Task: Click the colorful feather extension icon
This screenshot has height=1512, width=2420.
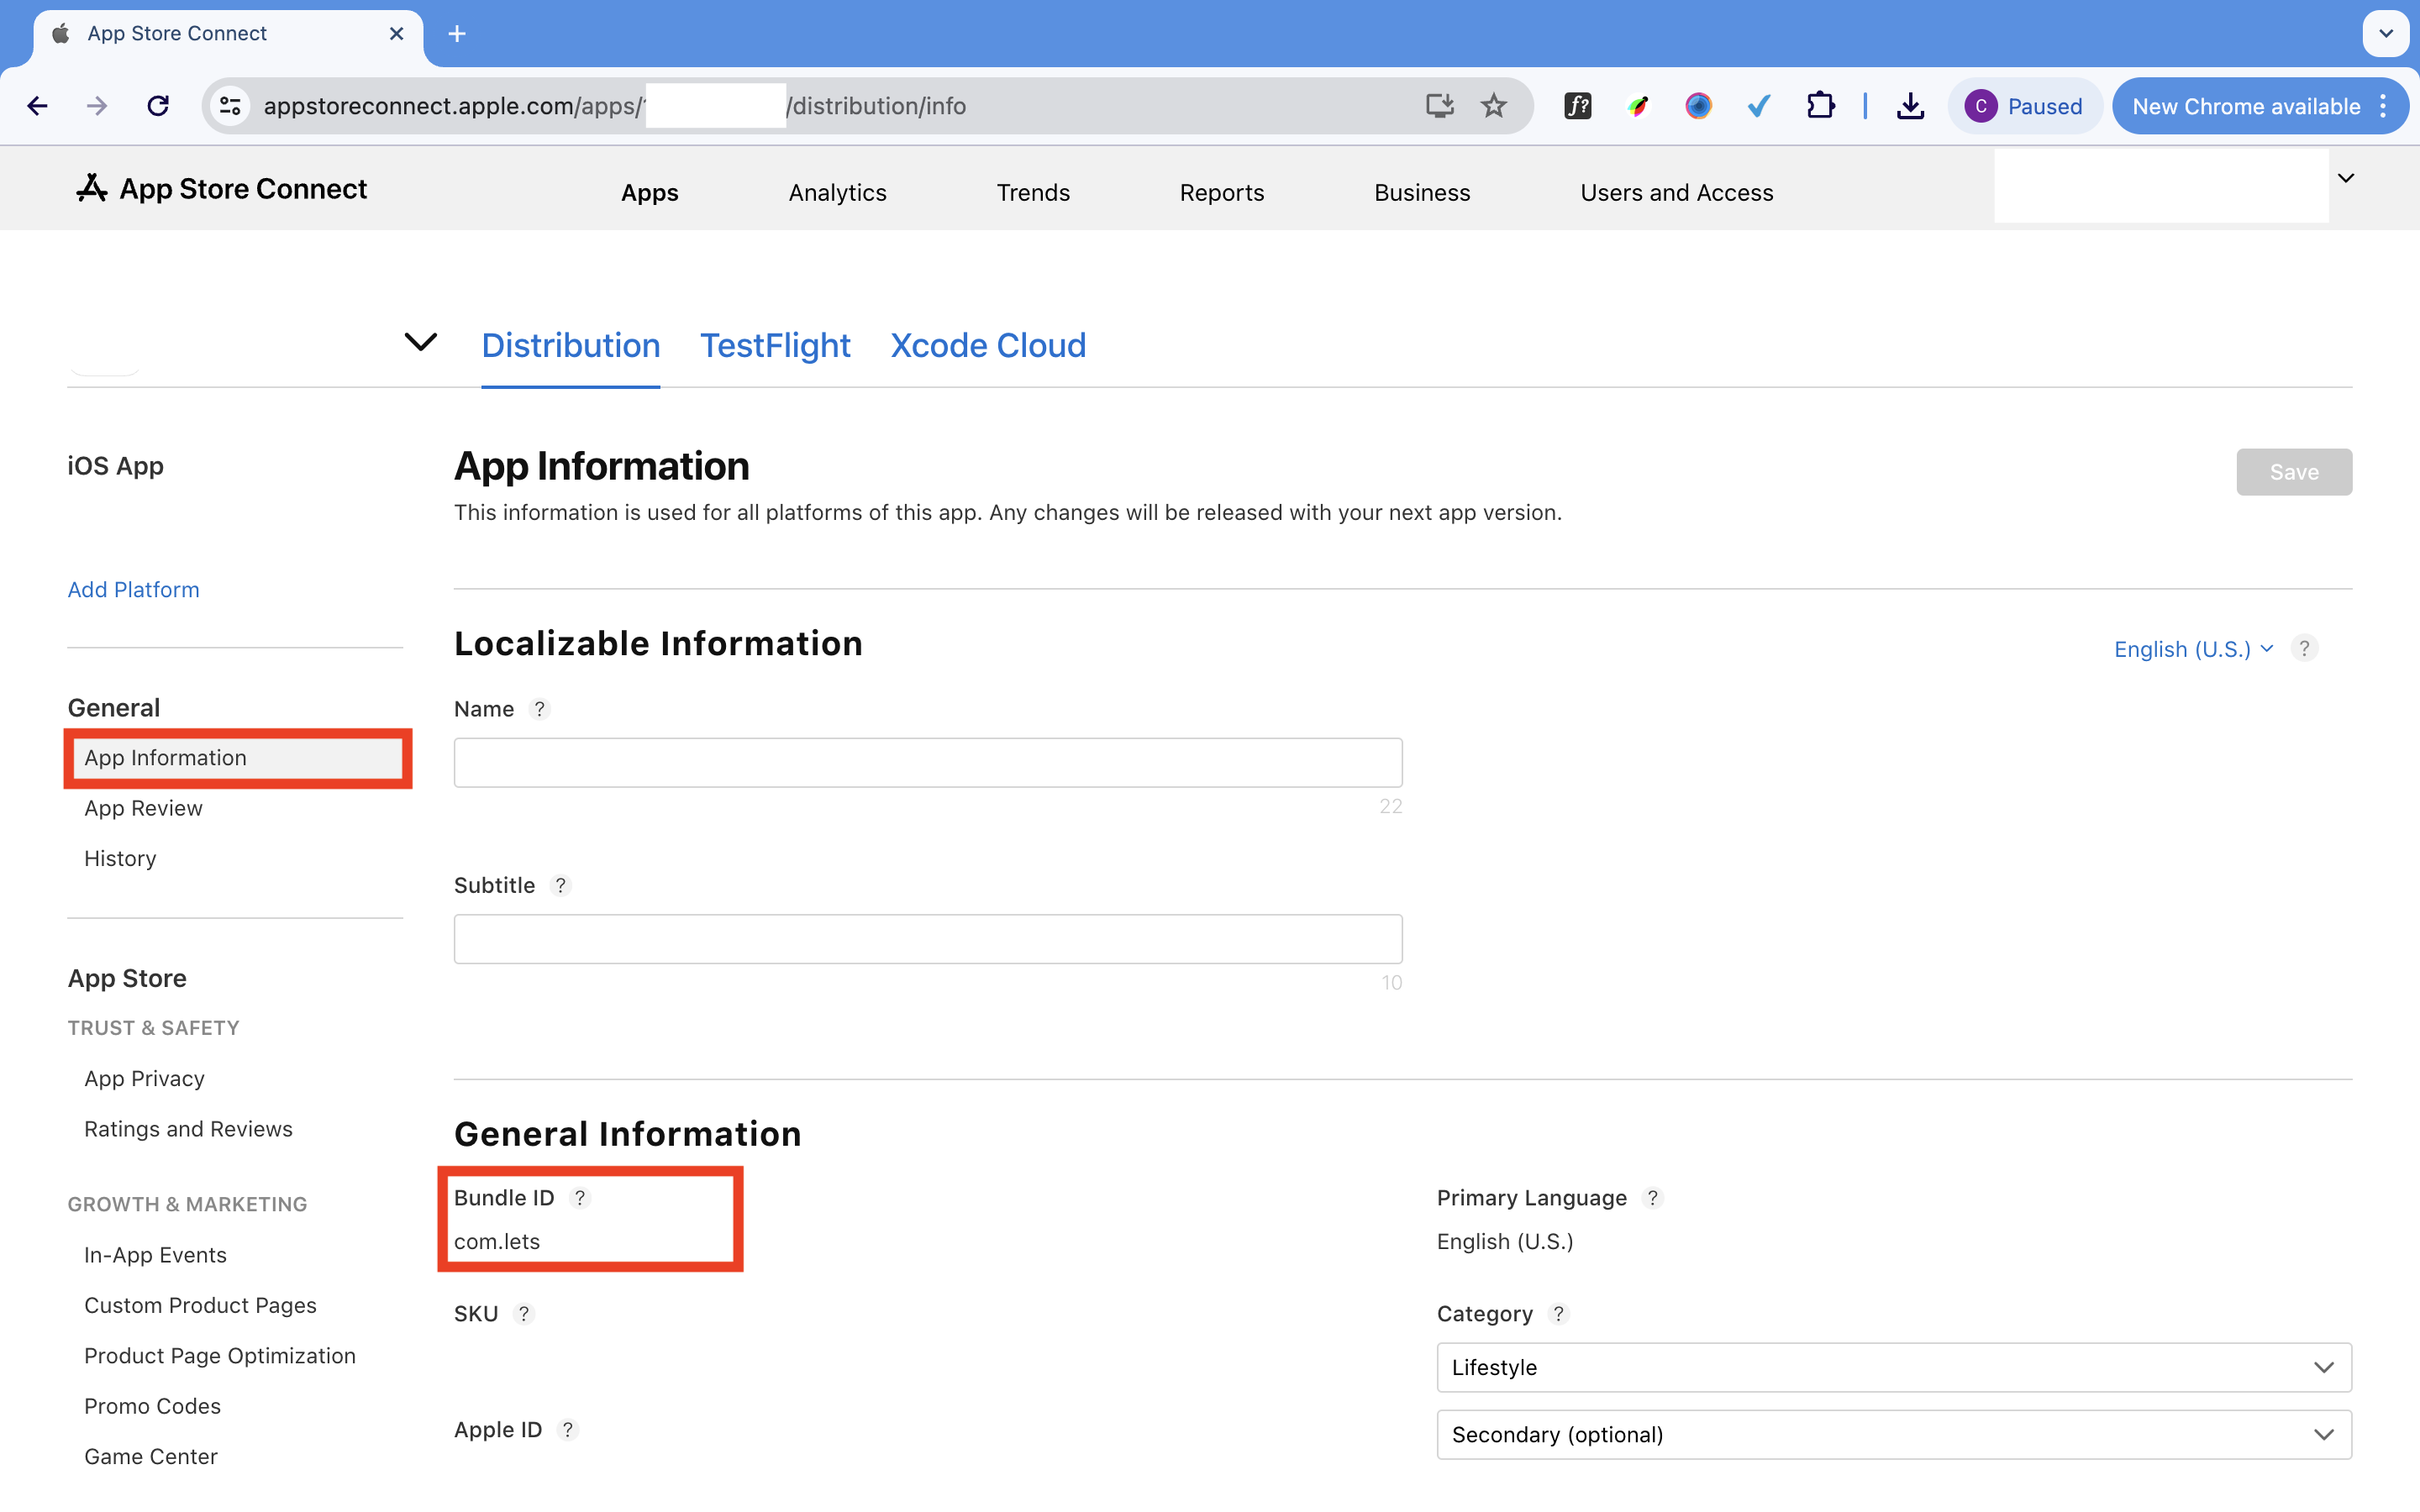Action: 1638,106
